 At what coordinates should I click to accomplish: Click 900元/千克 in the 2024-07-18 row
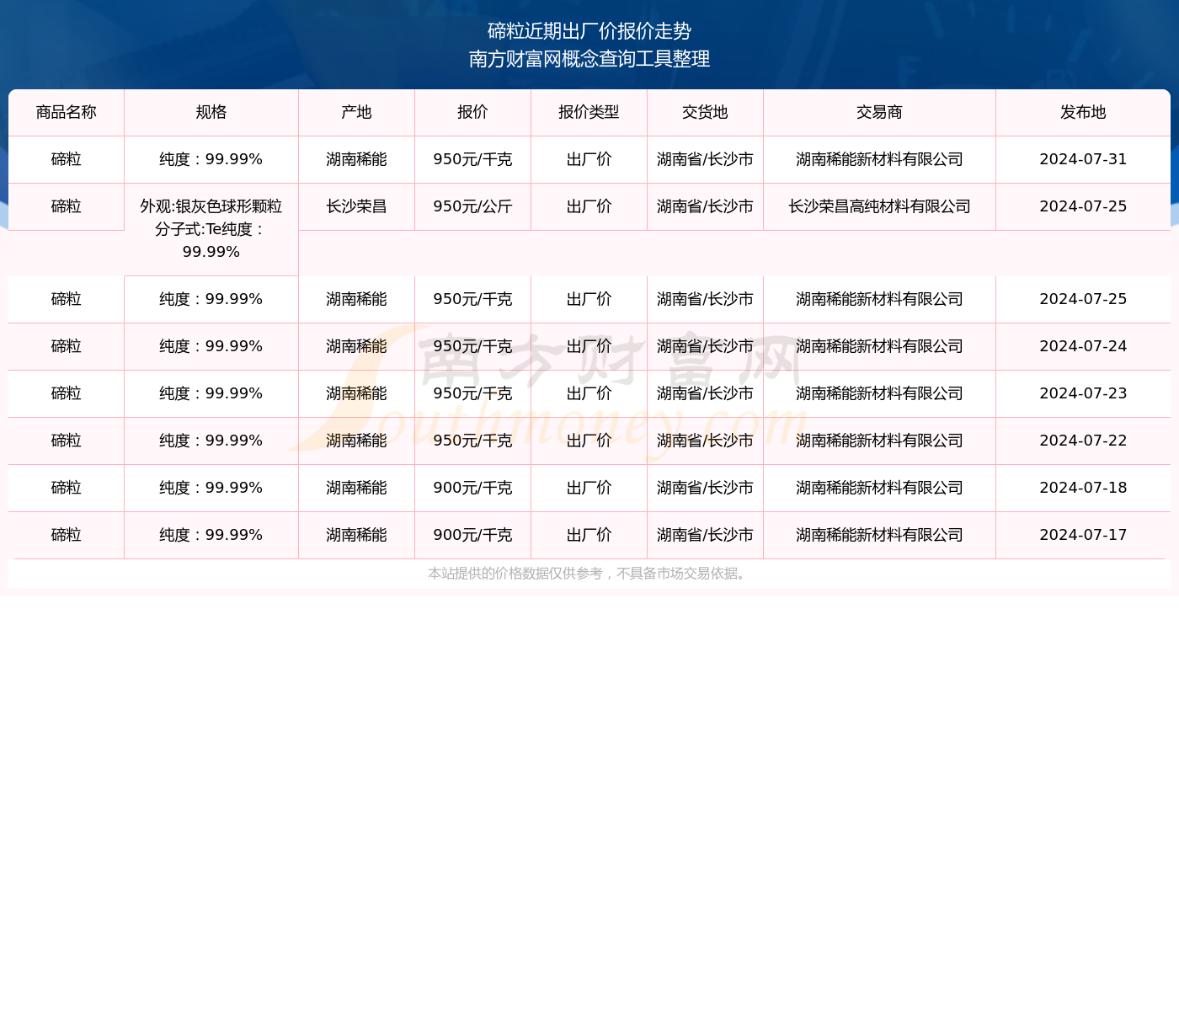[x=473, y=488]
